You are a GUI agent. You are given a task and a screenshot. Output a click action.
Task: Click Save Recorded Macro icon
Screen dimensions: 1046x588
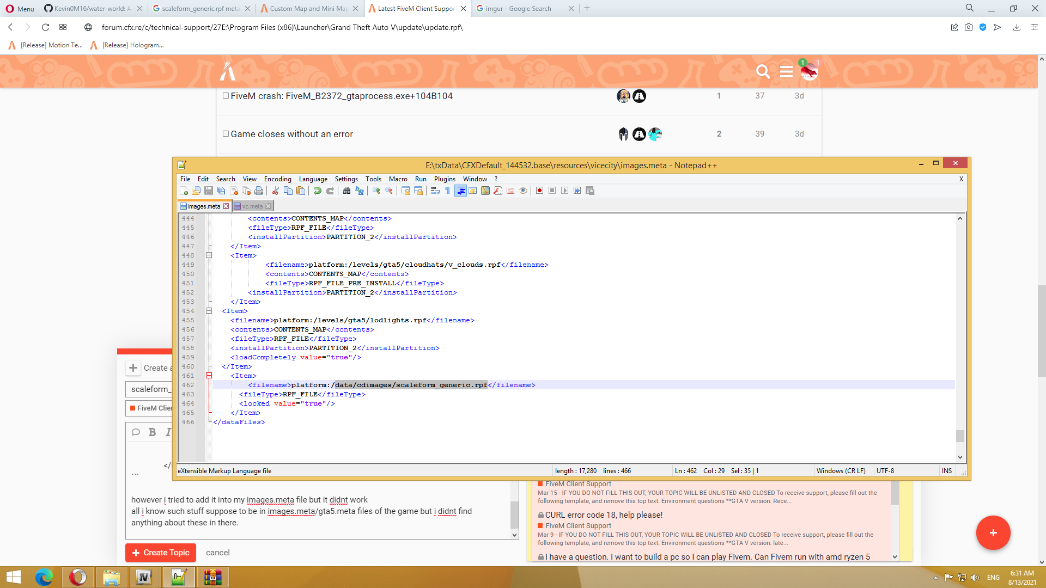pyautogui.click(x=589, y=191)
